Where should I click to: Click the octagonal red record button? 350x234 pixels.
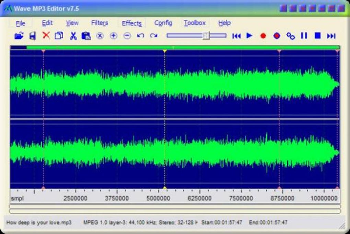pos(277,36)
